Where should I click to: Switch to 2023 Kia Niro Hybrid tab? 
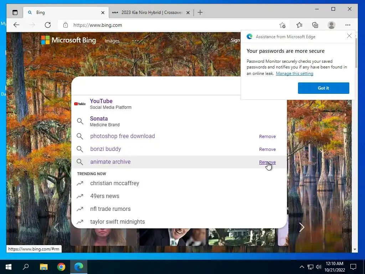[151, 12]
